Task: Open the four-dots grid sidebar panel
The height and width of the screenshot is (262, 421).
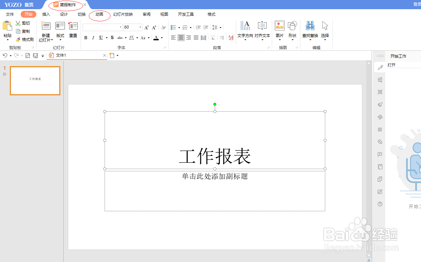Action: 380,129
